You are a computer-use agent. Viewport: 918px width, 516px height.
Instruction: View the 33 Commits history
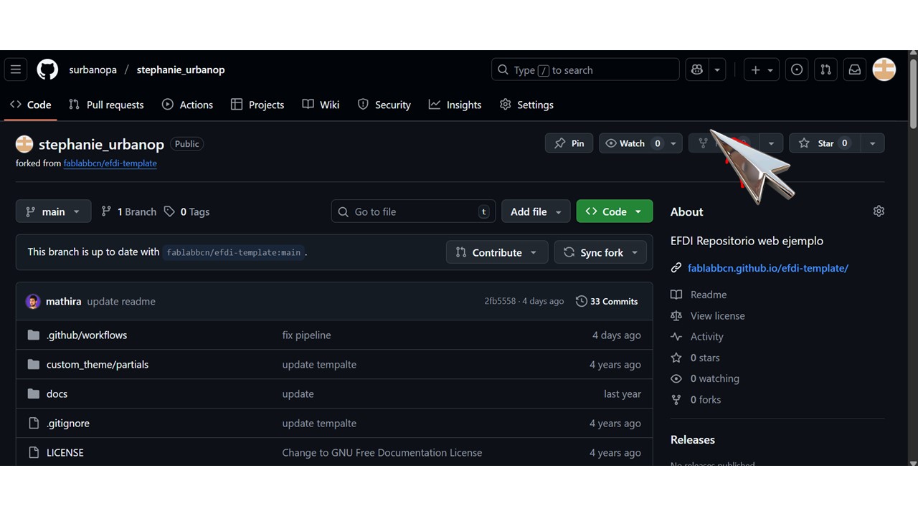point(607,301)
